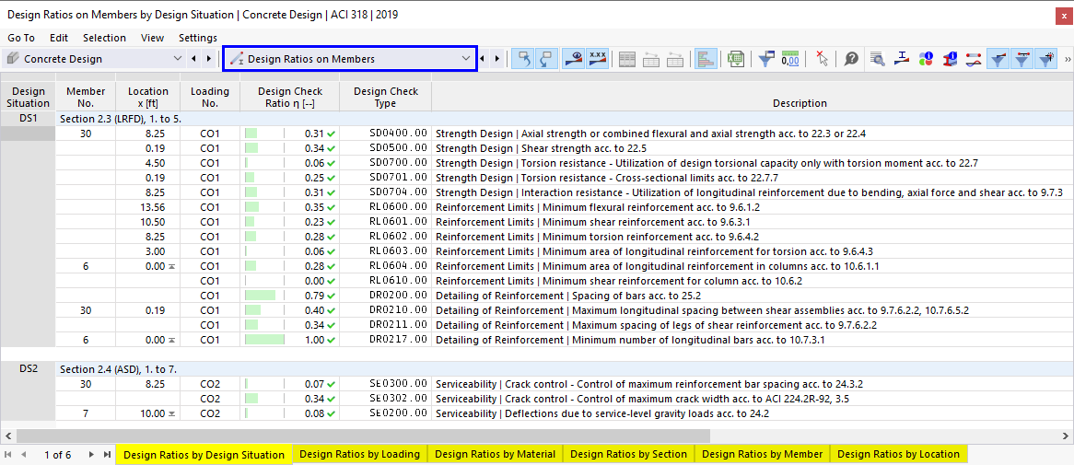Open the Go To menu
Viewport: 1074px width, 465px height.
[21, 38]
